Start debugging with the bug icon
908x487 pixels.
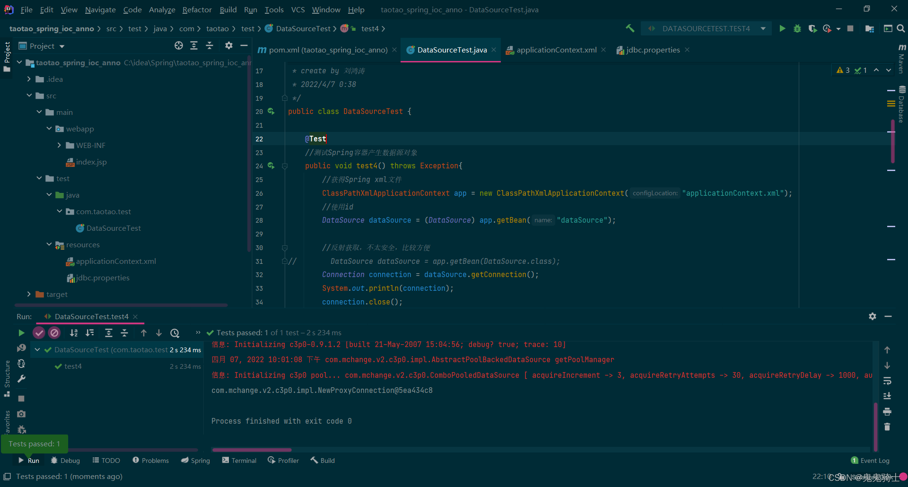pyautogui.click(x=797, y=28)
